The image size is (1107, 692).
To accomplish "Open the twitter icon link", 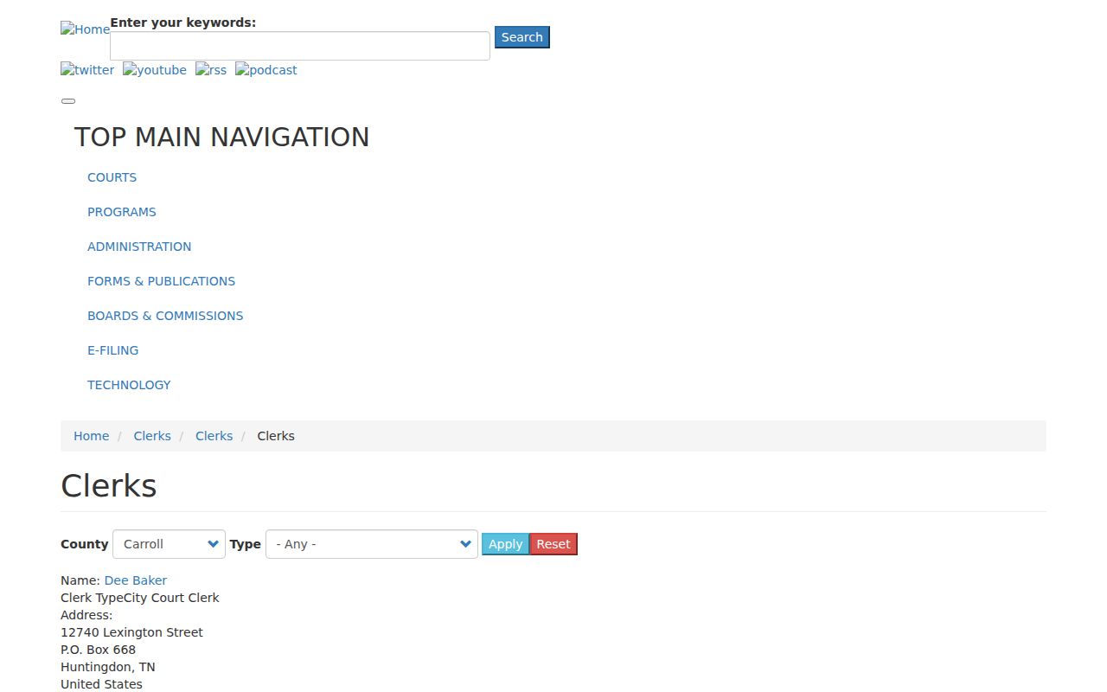I will click(87, 70).
